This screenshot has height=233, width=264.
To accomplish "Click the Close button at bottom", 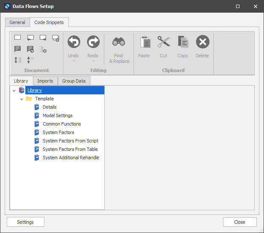I will coord(240,222).
